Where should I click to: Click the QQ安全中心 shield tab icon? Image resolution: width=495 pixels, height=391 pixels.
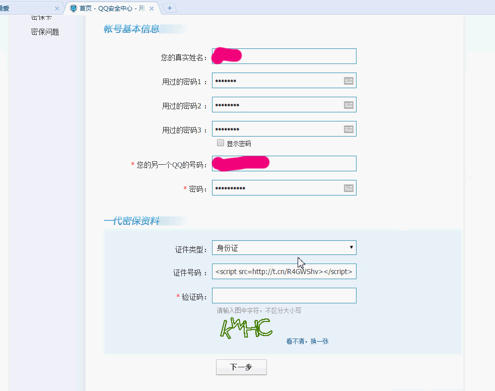73,9
